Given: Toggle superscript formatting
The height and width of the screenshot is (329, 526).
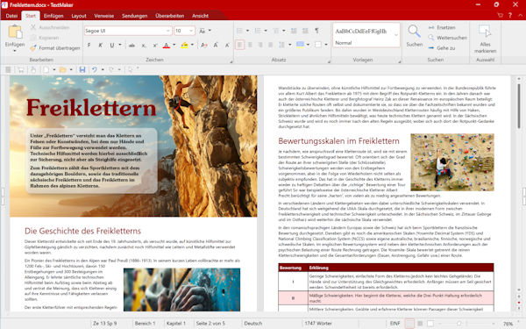Looking at the screenshot, I should click(154, 45).
